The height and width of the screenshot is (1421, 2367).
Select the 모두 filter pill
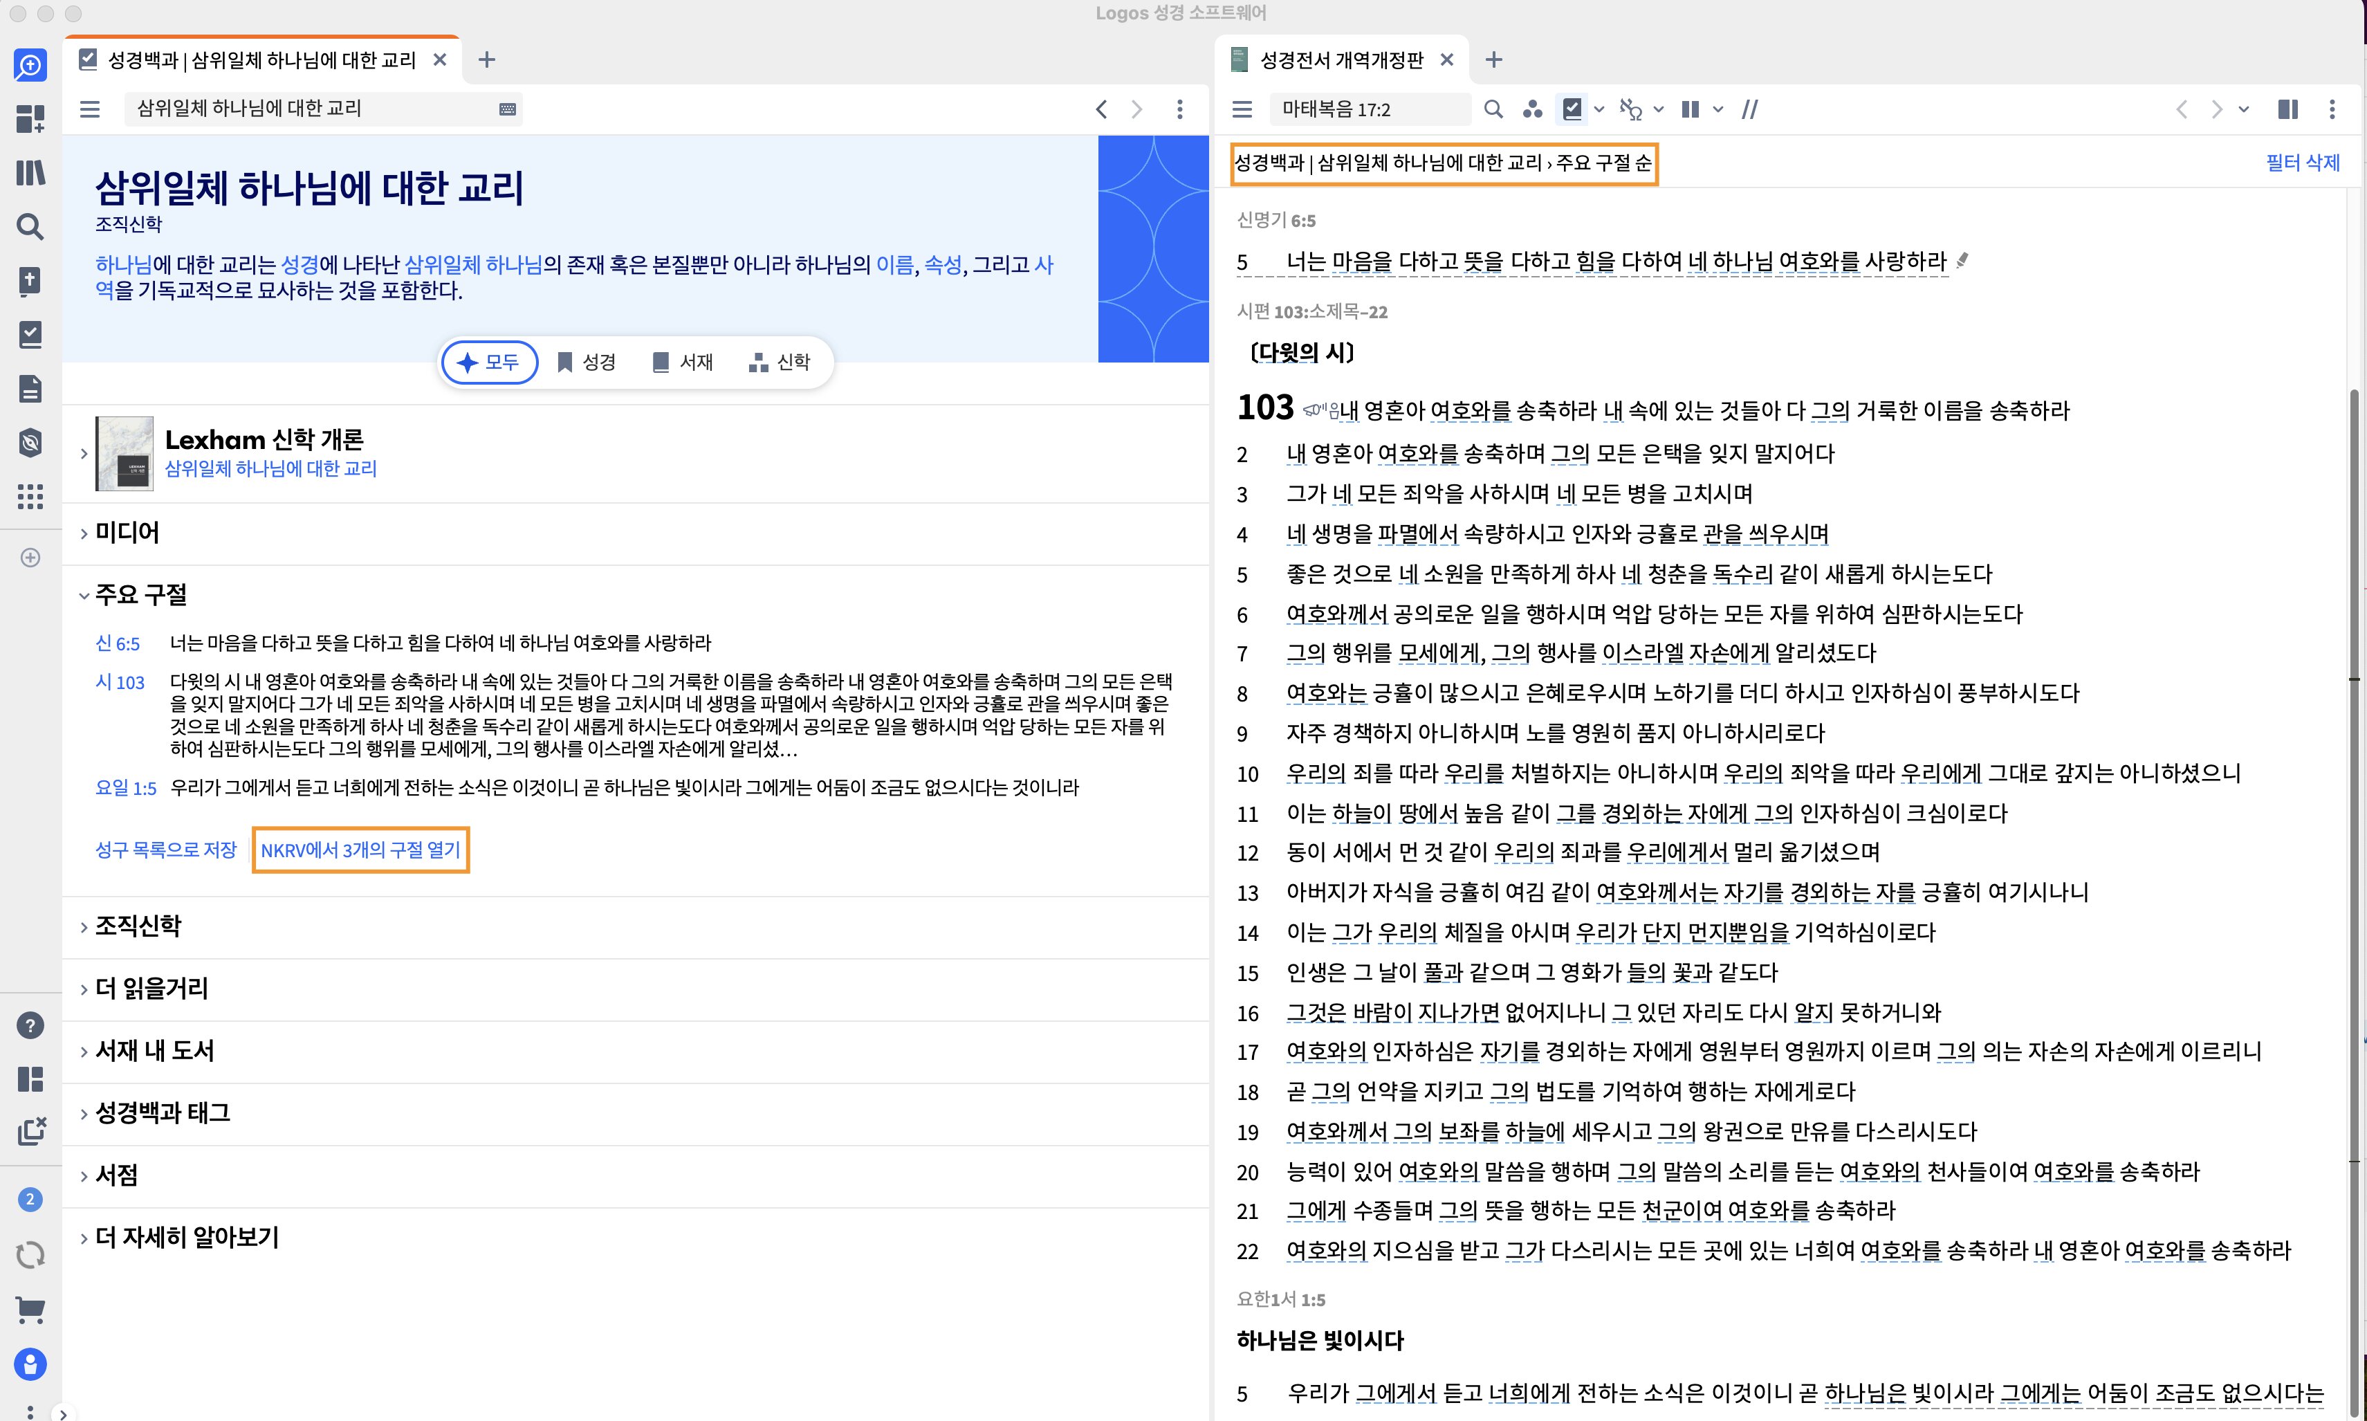(x=489, y=362)
